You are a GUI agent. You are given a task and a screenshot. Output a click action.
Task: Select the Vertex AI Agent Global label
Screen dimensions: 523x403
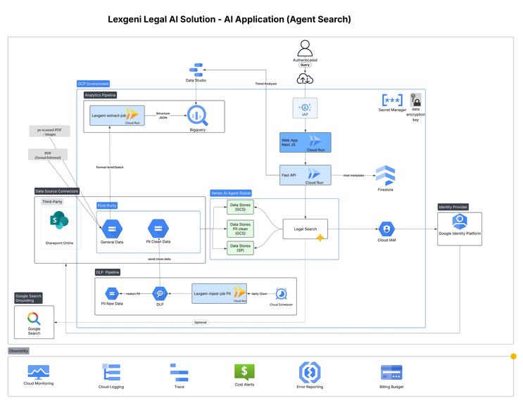coord(231,193)
